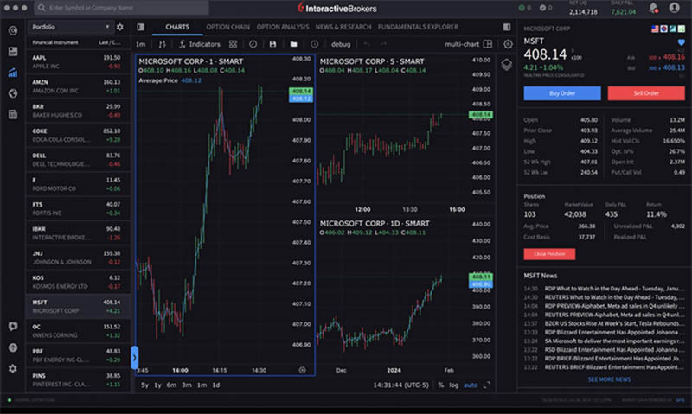Select COKE row in watchlist
The width and height of the screenshot is (692, 414).
pyautogui.click(x=78, y=136)
